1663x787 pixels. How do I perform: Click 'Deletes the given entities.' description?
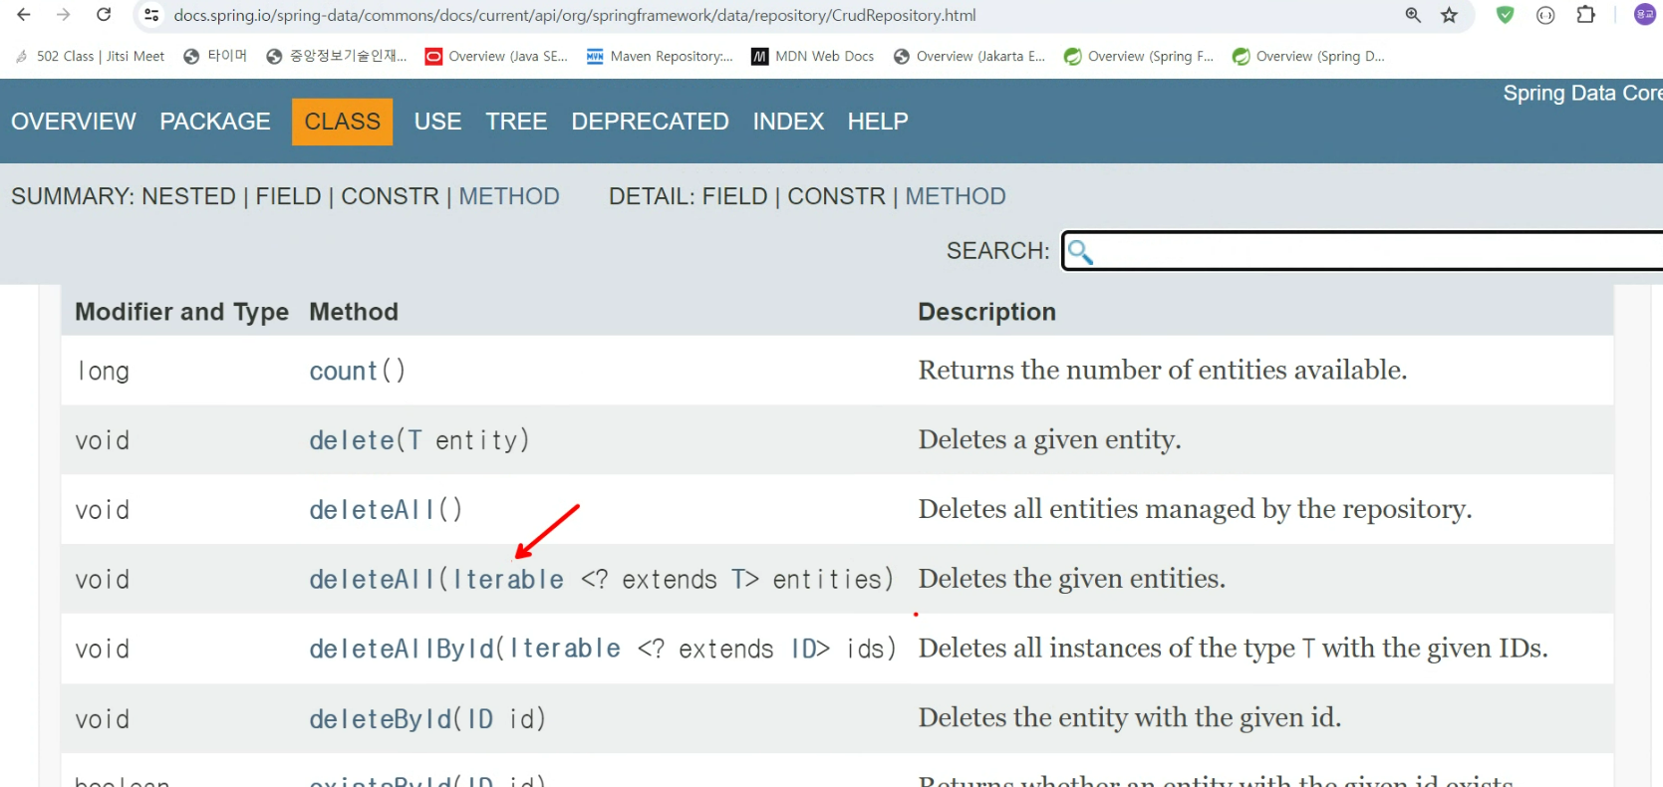coord(1072,580)
